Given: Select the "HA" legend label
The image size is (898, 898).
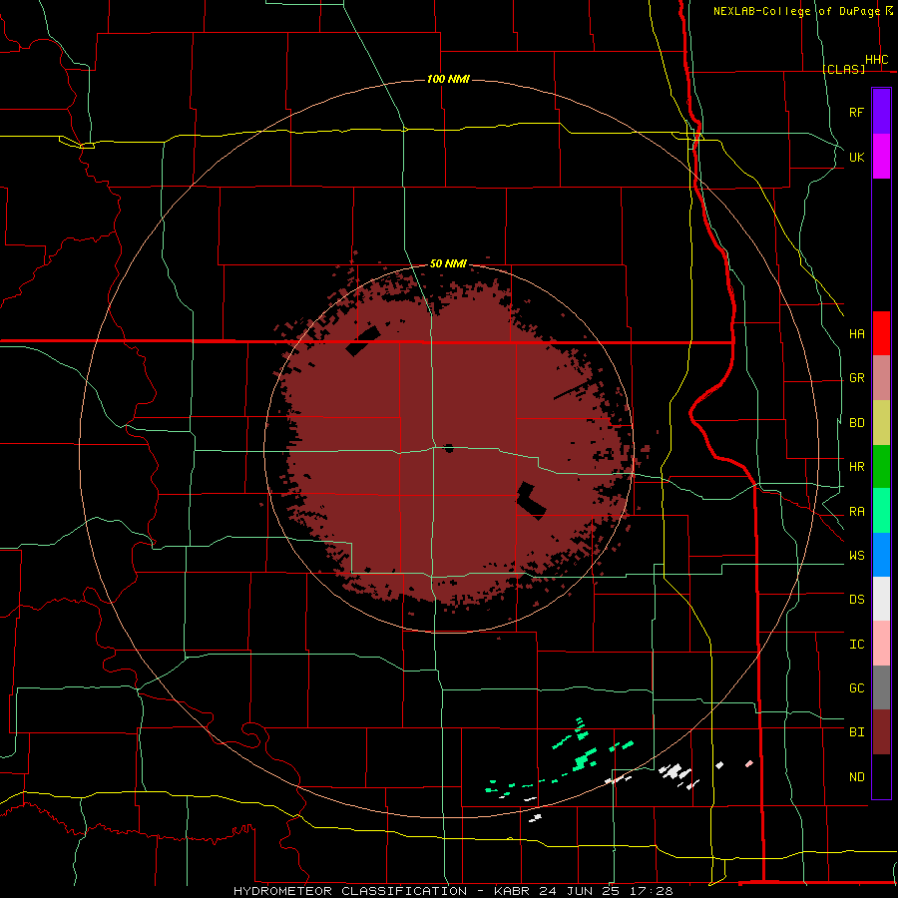Looking at the screenshot, I should (856, 334).
